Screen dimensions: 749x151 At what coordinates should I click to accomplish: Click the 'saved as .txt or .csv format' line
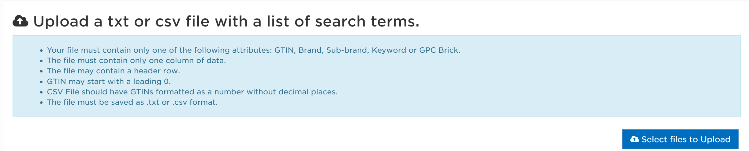pos(132,102)
